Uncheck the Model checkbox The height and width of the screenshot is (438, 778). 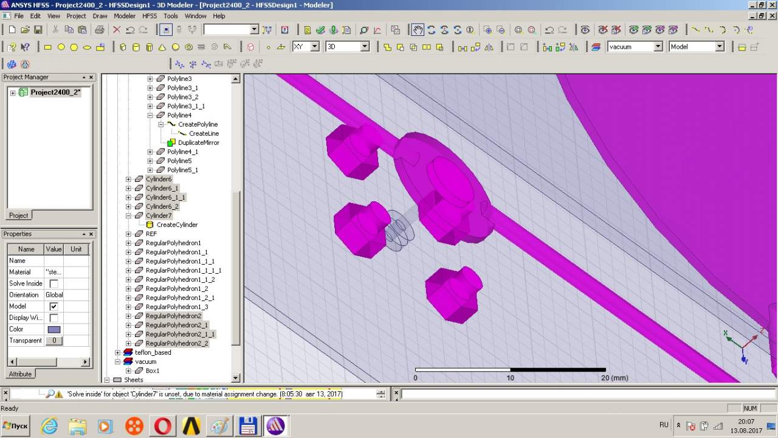click(53, 307)
